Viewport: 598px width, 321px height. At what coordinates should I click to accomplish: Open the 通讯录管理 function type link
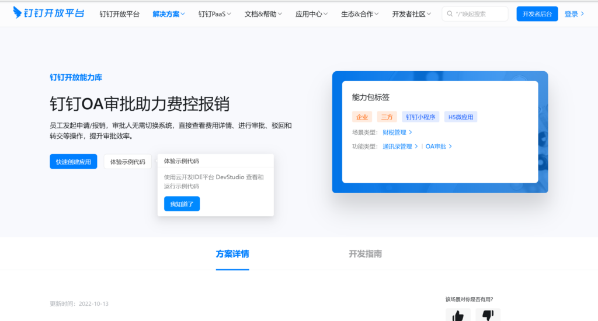pyautogui.click(x=400, y=146)
